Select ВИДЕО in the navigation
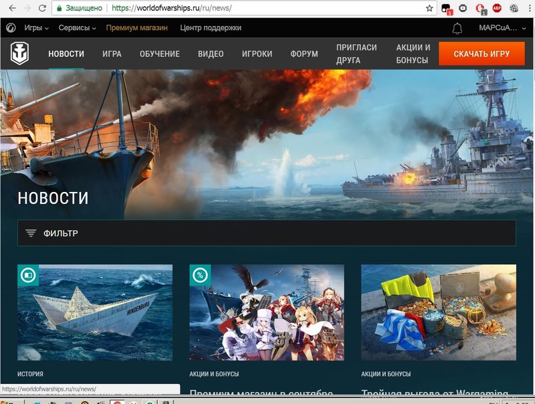The width and height of the screenshot is (535, 404). (x=211, y=54)
